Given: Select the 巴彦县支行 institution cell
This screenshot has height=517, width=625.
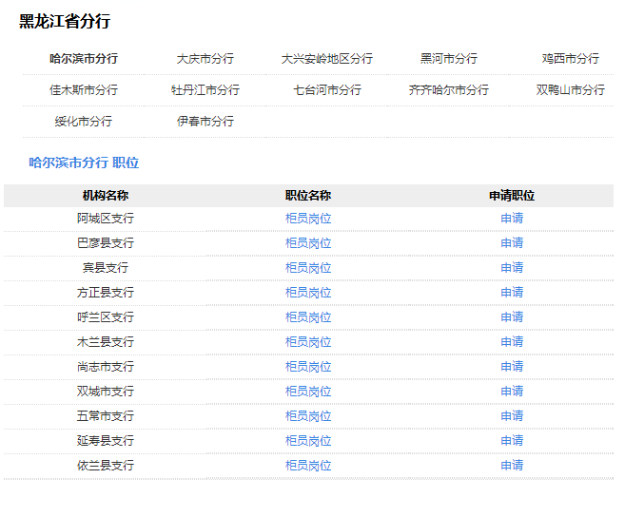Looking at the screenshot, I should coord(106,243).
